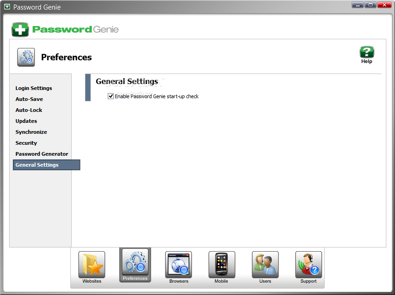Open the Support headset icon

309,264
